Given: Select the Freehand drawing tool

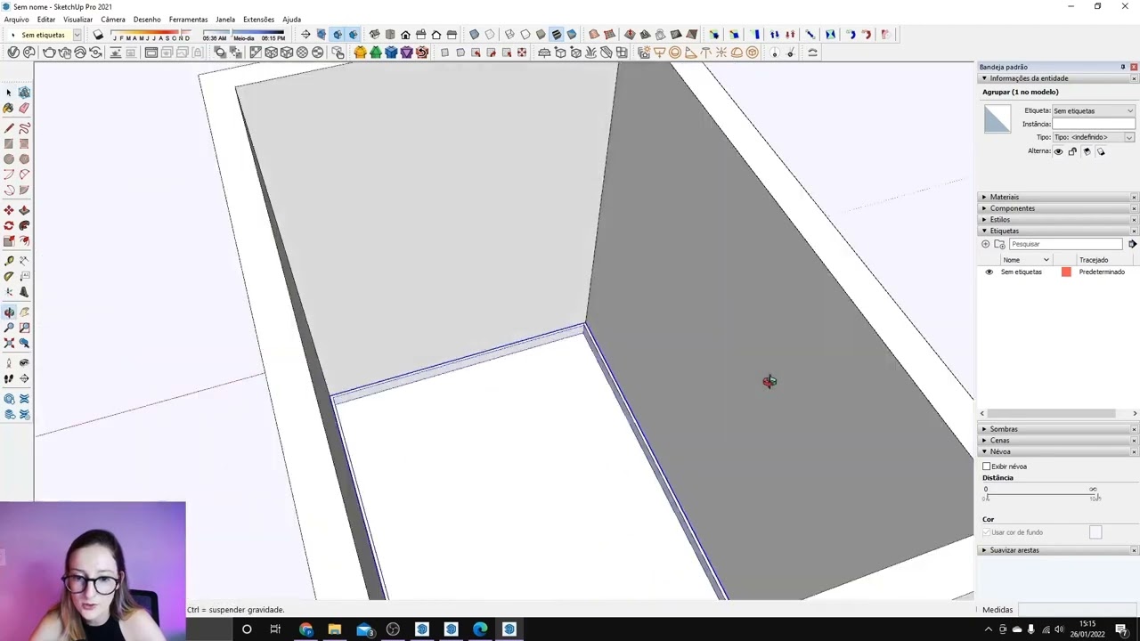Looking at the screenshot, I should [x=24, y=128].
